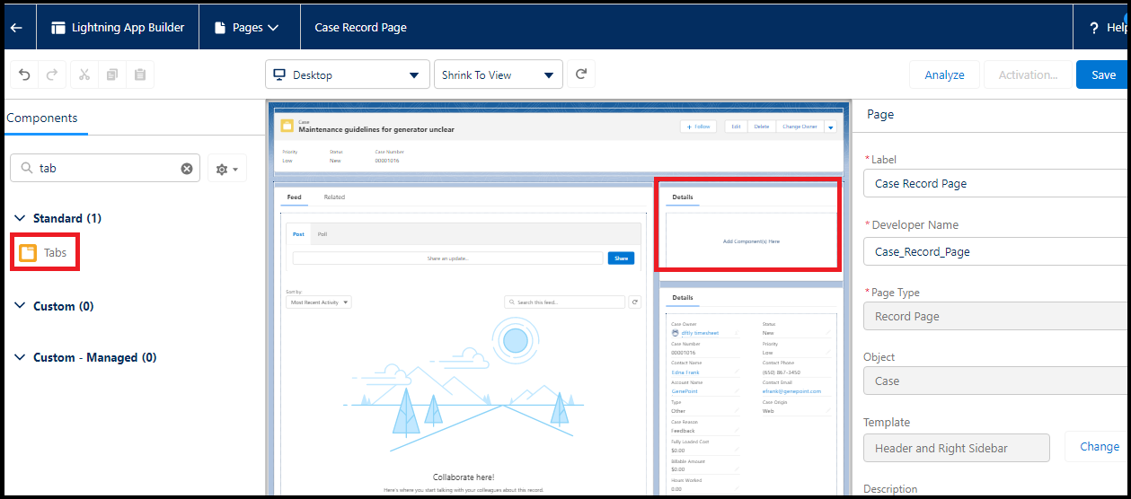Open the Desktop form factor dropdown
The image size is (1131, 499).
(347, 74)
